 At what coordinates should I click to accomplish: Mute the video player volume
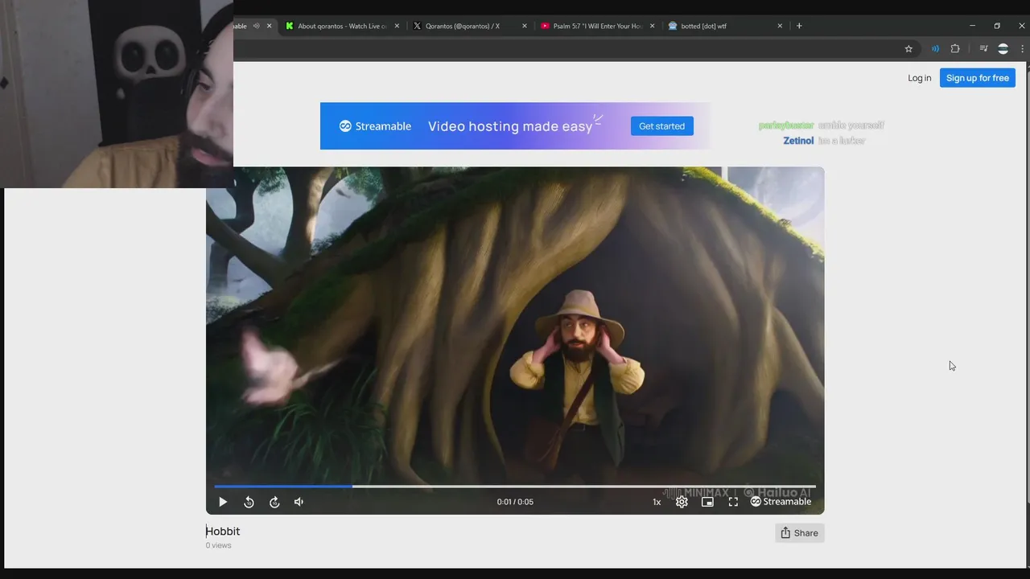[x=299, y=502]
